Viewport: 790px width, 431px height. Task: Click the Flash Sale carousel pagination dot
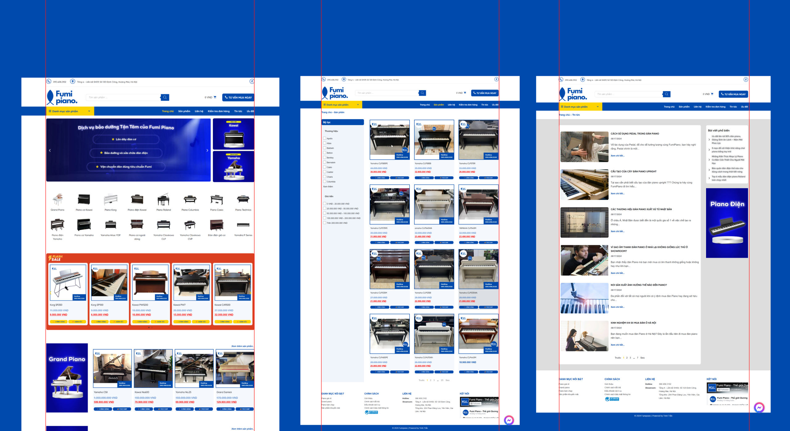click(x=149, y=327)
